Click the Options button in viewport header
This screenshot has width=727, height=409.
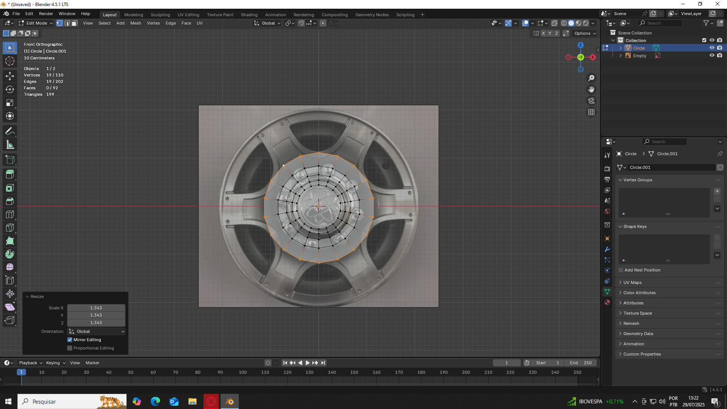pos(585,33)
